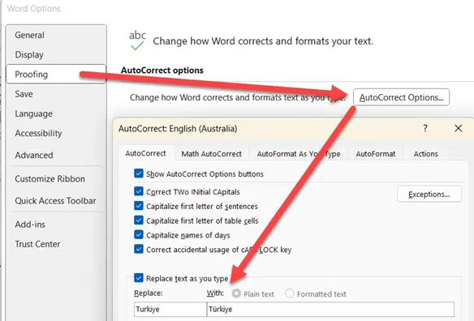Open the Save options category
Screen dimensions: 474x321
(24, 94)
